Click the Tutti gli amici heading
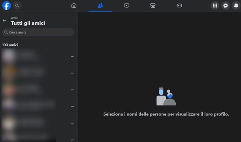241x142 pixels. 28,23
